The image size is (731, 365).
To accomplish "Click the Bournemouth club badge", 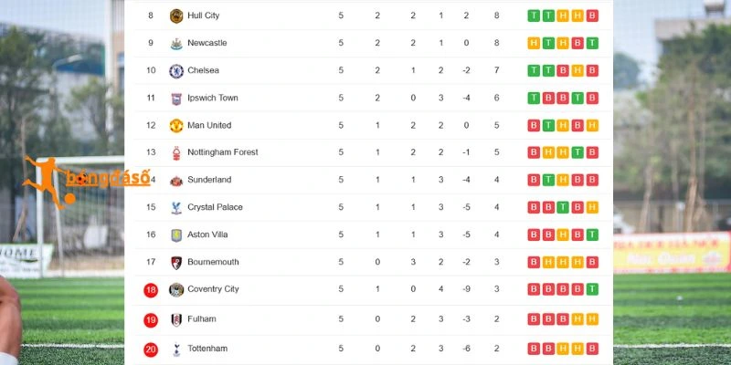I will click(176, 263).
